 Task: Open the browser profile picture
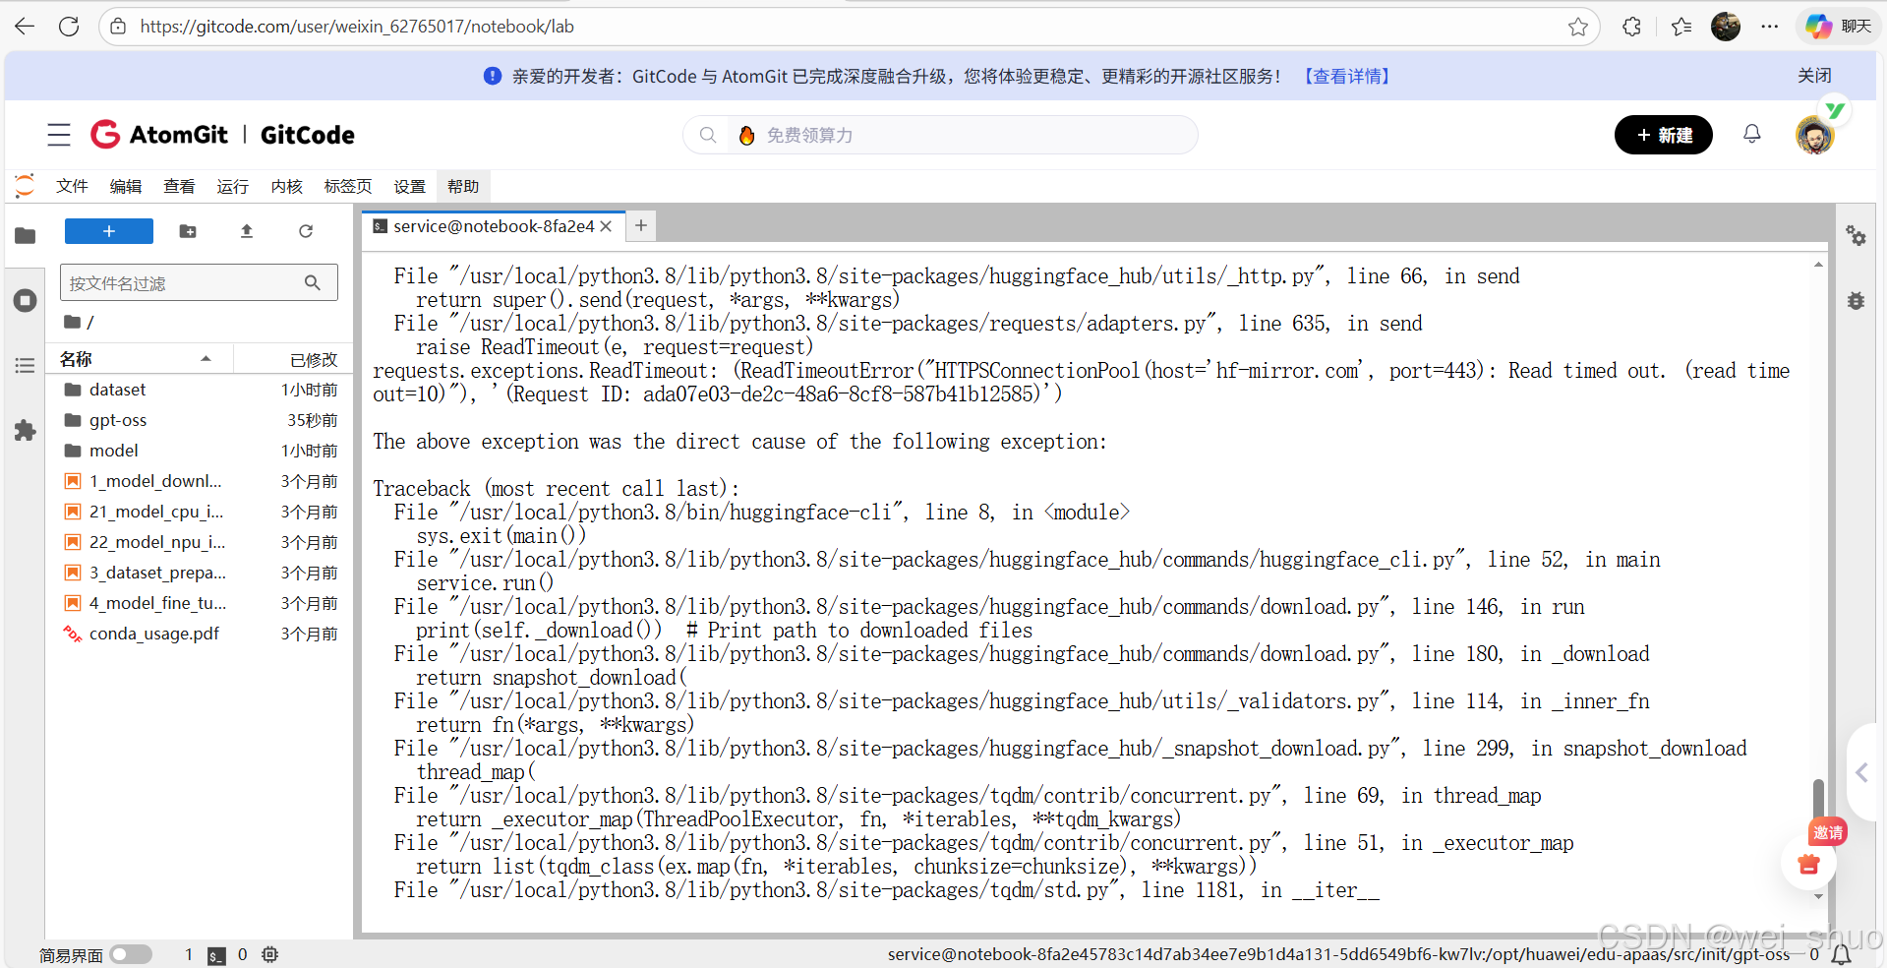[1725, 27]
